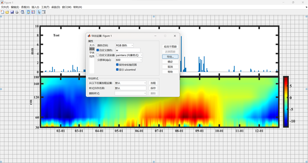Open the 文件(F) menu
The height and width of the screenshot is (163, 308).
tap(5, 7)
